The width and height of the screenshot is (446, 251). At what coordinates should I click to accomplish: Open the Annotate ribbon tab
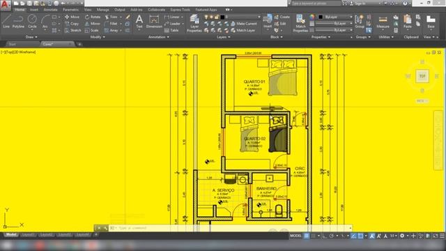(x=50, y=10)
